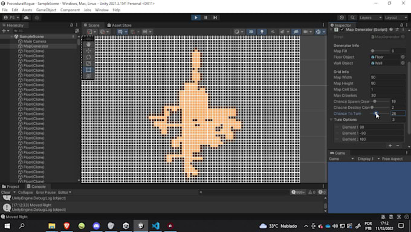Screen dimensions: 411x232
Task: Collapse the Turn Options list
Action: coord(331,120)
